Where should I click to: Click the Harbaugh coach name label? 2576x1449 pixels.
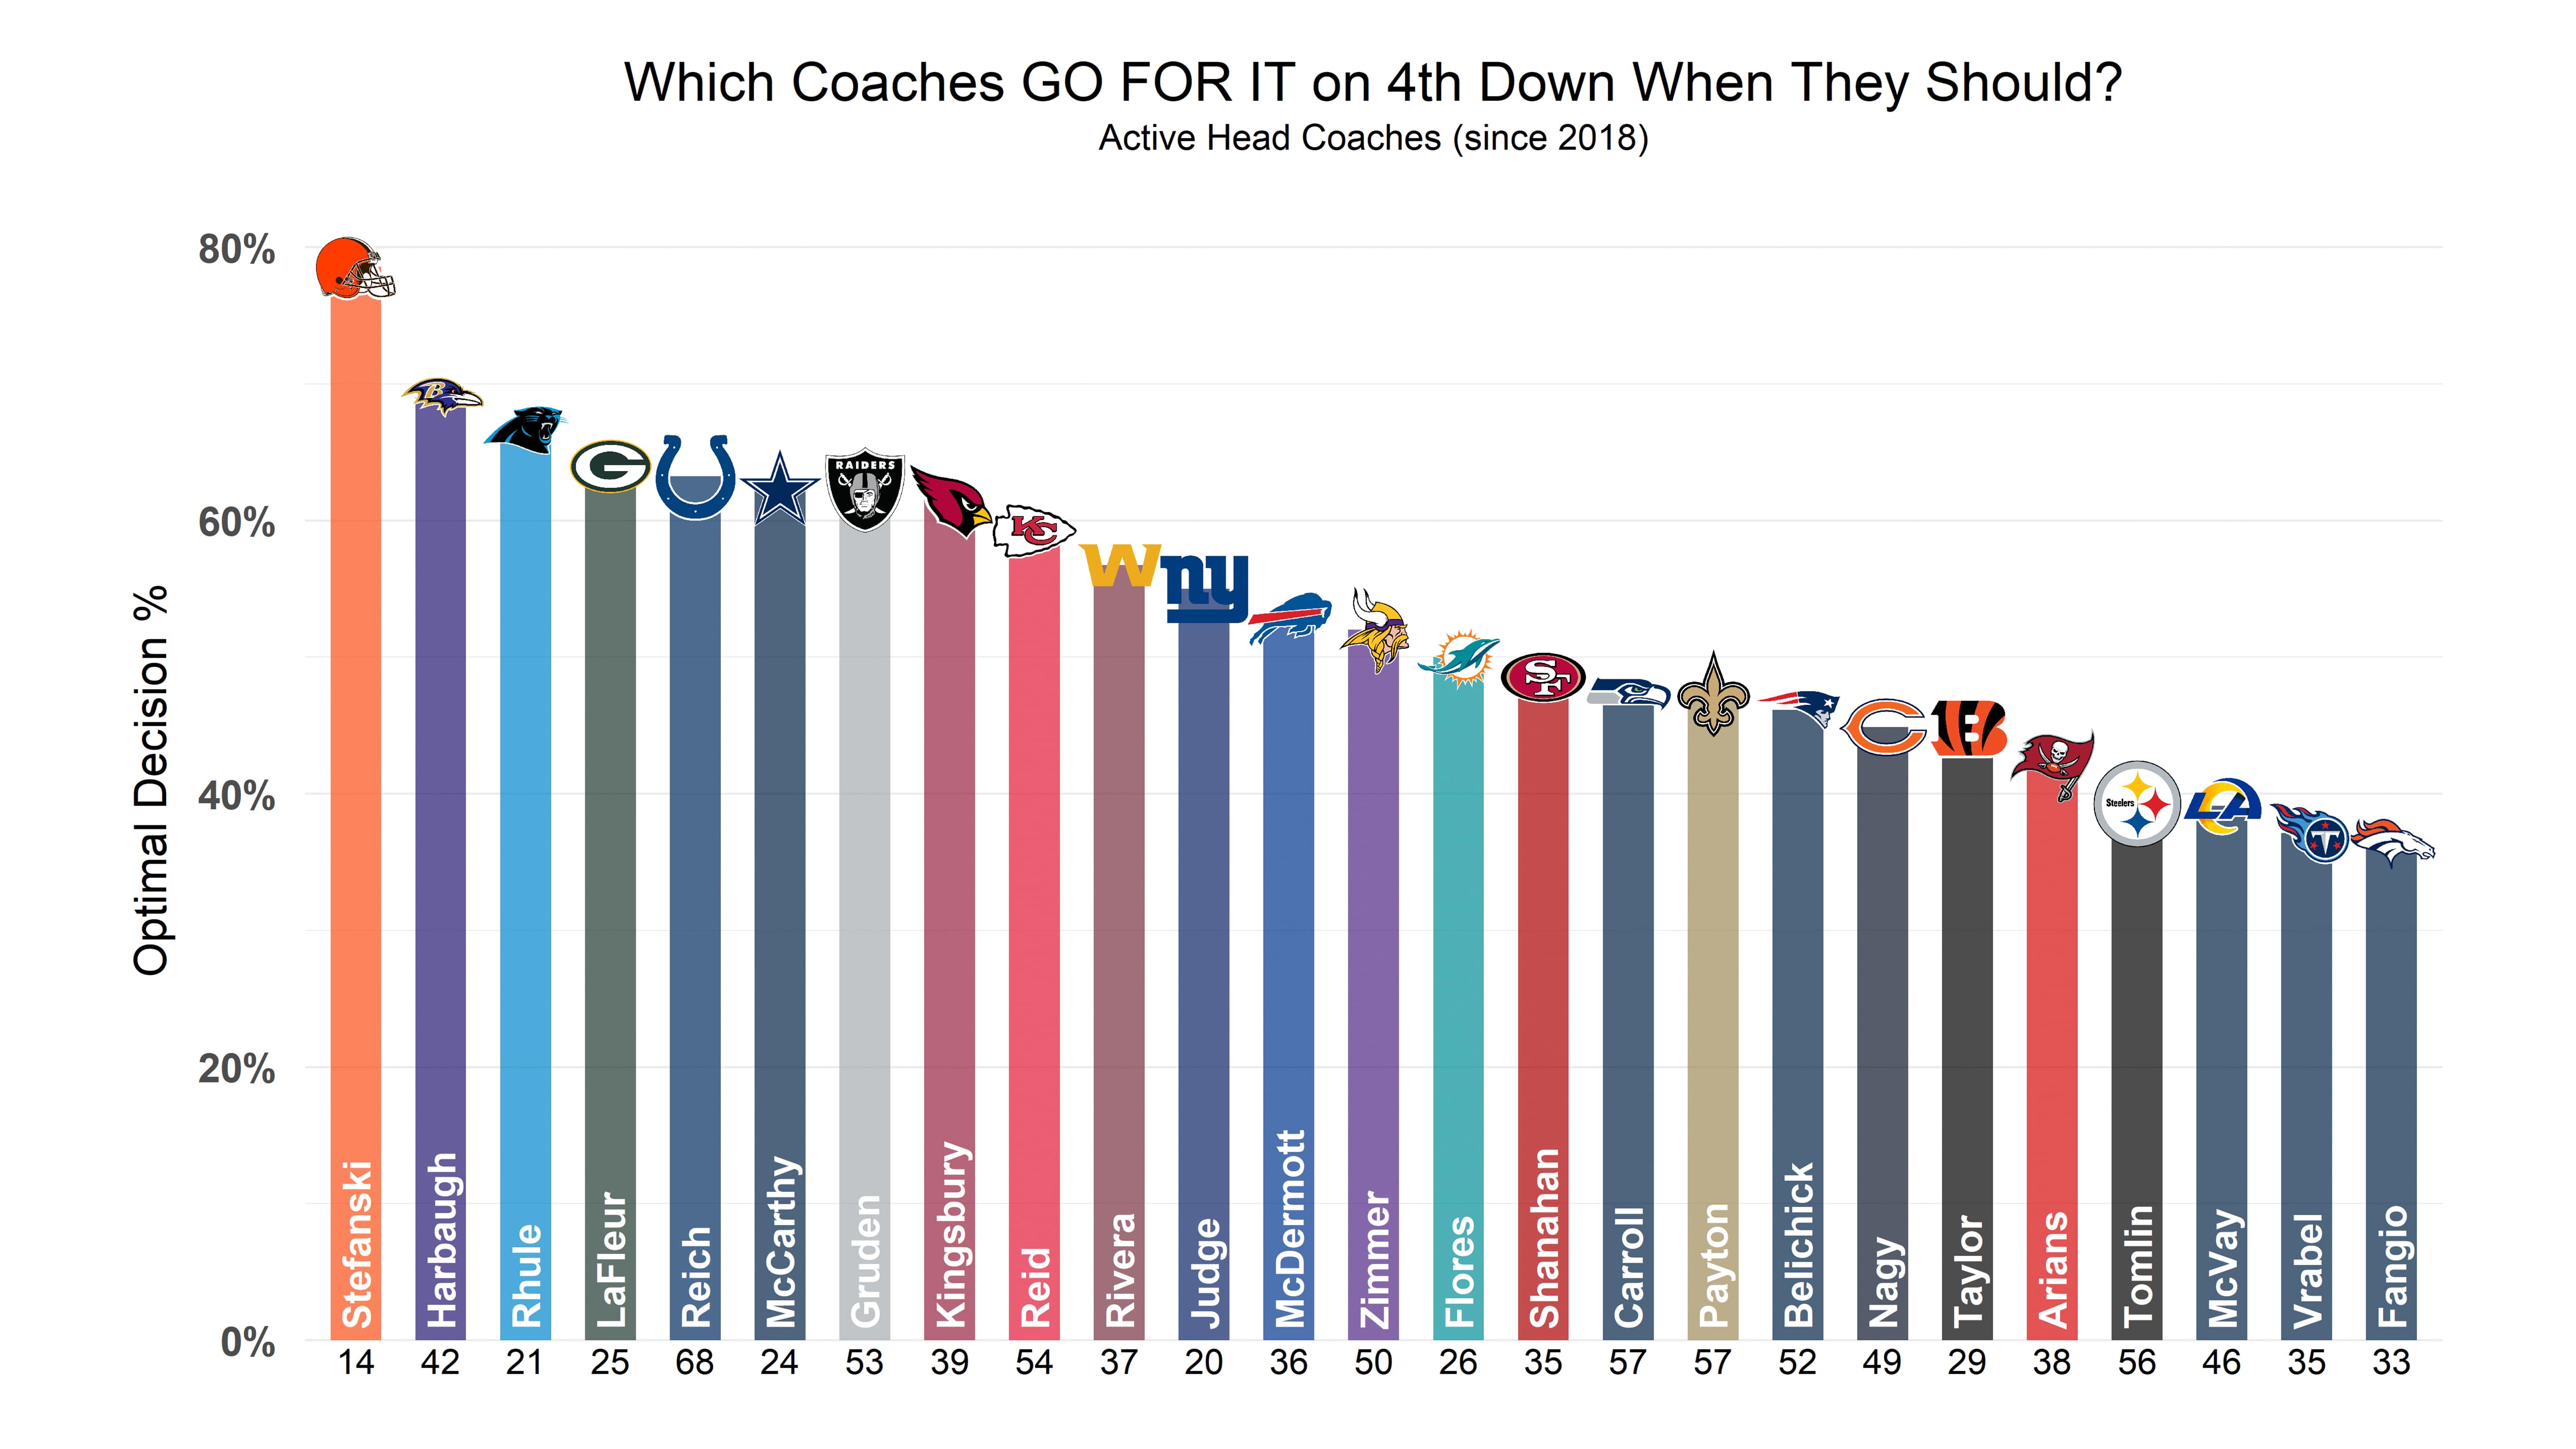[x=441, y=1240]
